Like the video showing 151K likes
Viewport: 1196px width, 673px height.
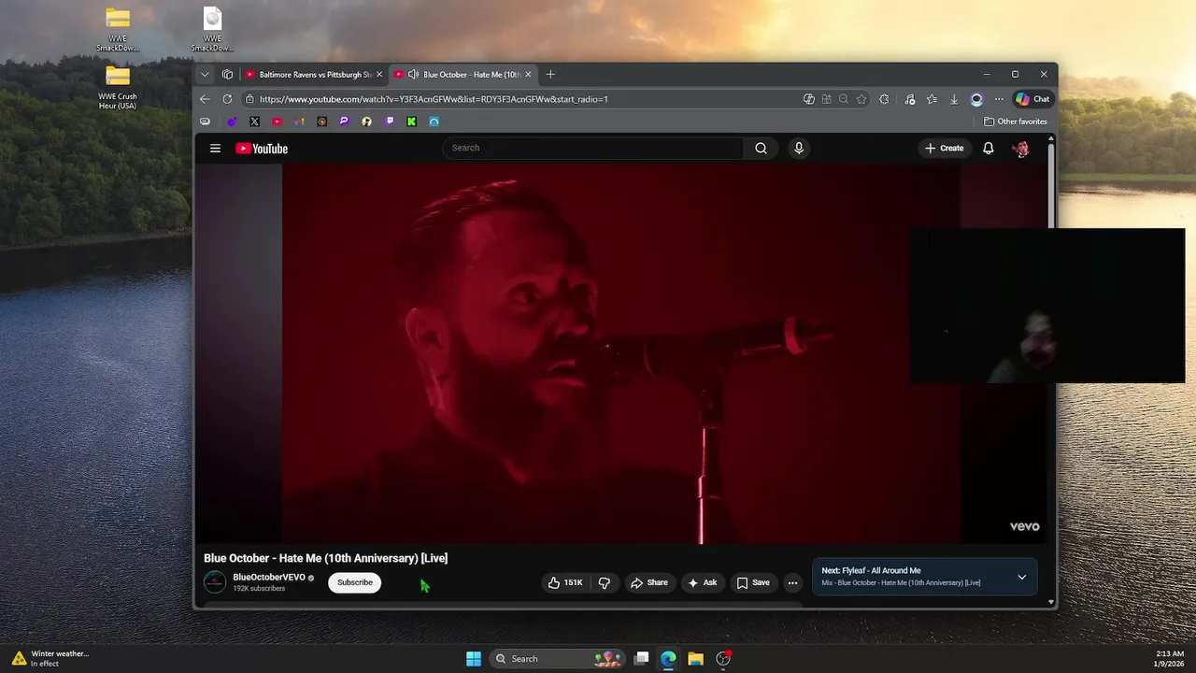tap(565, 582)
